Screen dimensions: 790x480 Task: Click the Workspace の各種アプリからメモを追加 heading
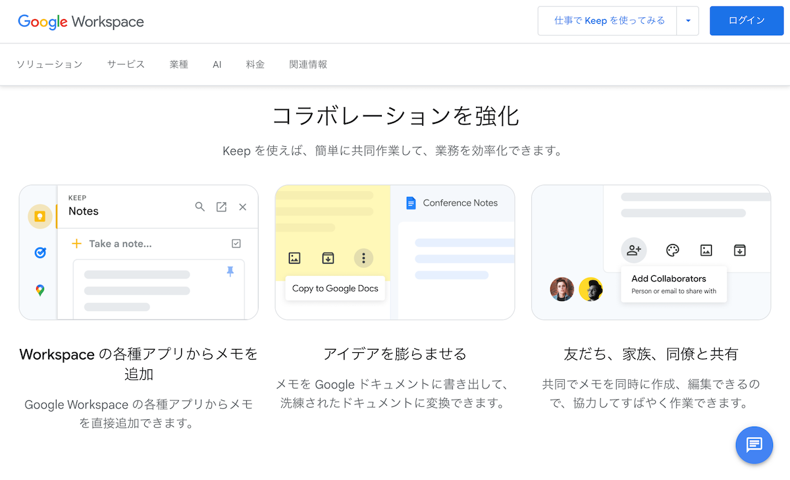(x=139, y=364)
